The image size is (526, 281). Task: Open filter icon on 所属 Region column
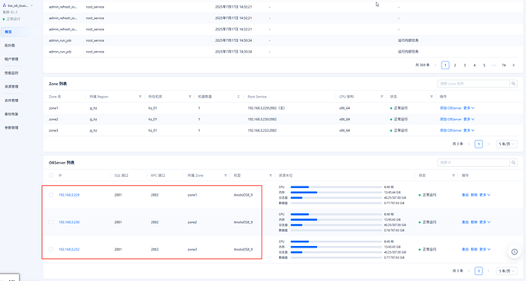140,97
